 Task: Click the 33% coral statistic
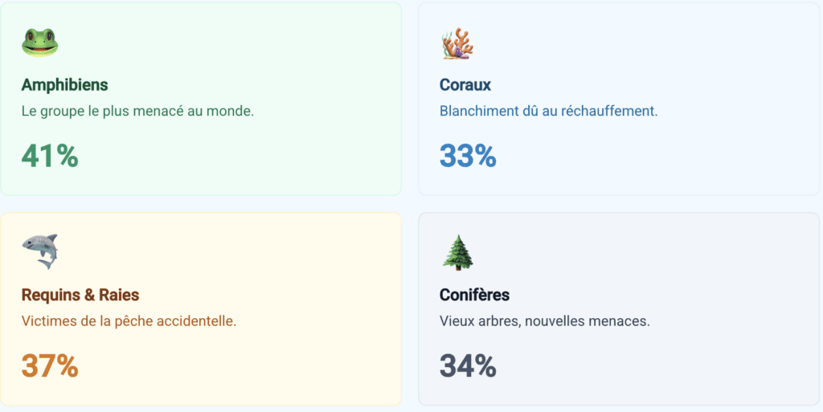pos(468,156)
